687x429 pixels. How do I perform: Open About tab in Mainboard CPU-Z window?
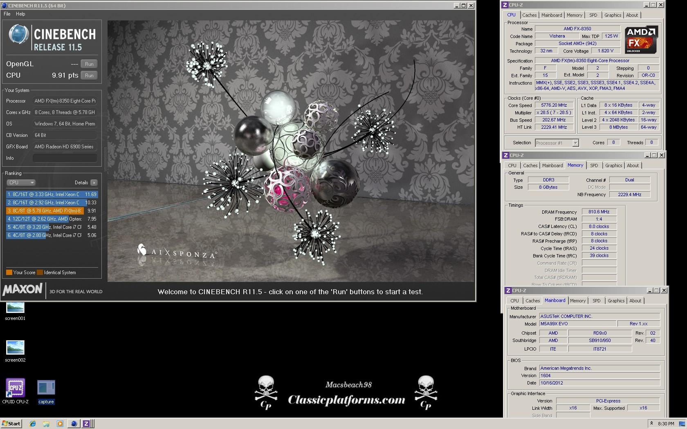pos(635,301)
